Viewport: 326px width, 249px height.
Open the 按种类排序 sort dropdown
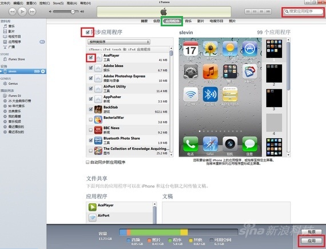119,42
